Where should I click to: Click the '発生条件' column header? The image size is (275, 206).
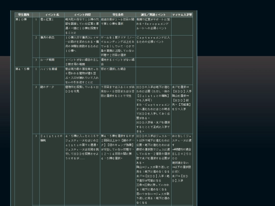click(118, 15)
